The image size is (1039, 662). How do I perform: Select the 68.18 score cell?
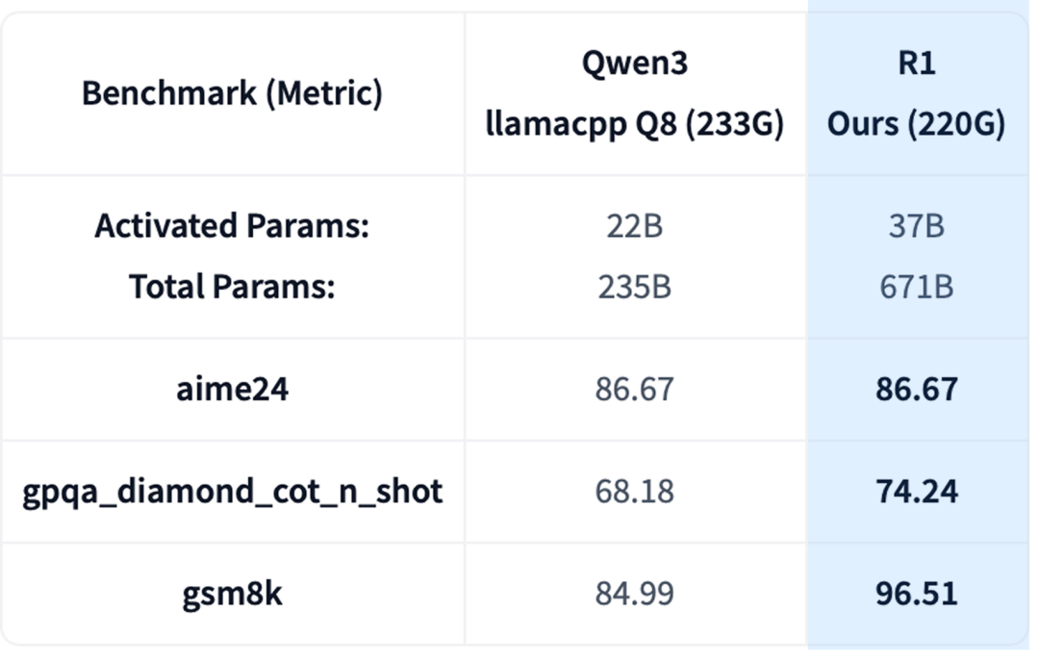pyautogui.click(x=635, y=491)
